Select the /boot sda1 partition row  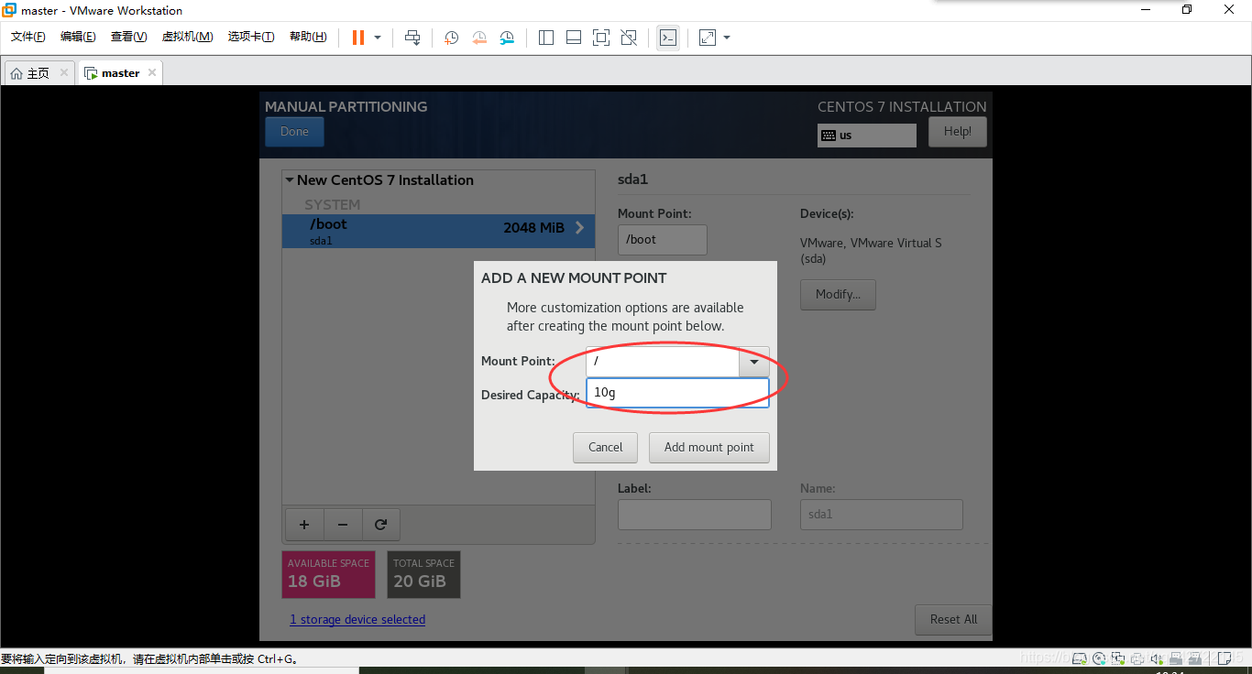pos(438,231)
